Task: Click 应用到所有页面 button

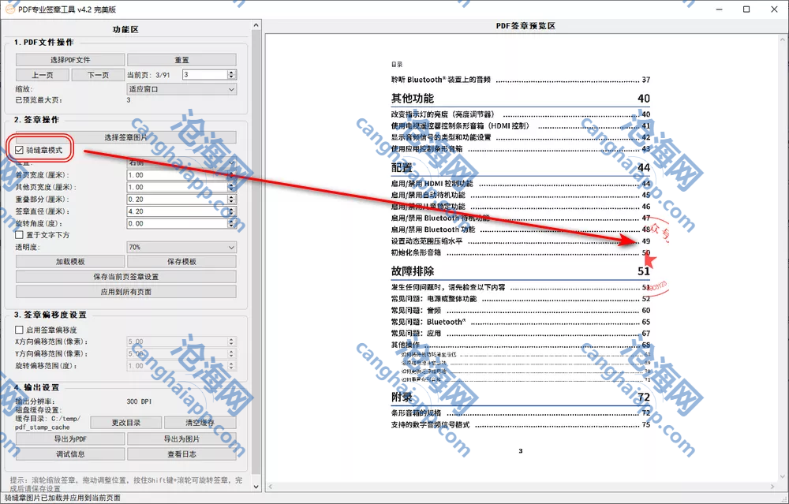Action: tap(125, 292)
